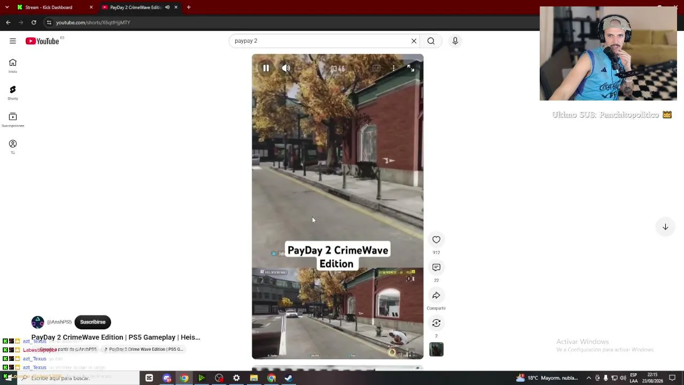Click inside the YouTube search field
Screen dimensions: 684x385
[x=321, y=41]
